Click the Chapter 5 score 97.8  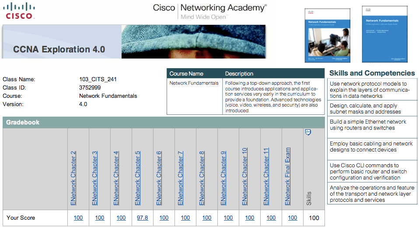[x=143, y=218]
